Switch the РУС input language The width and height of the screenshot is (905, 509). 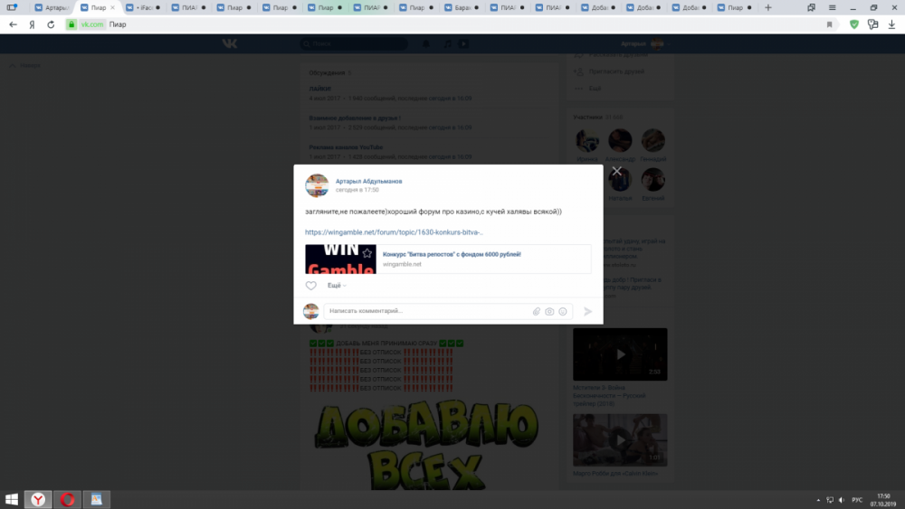coord(857,500)
